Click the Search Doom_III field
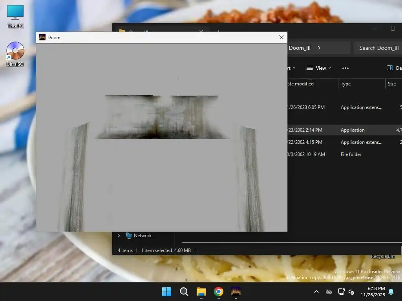 pos(378,48)
